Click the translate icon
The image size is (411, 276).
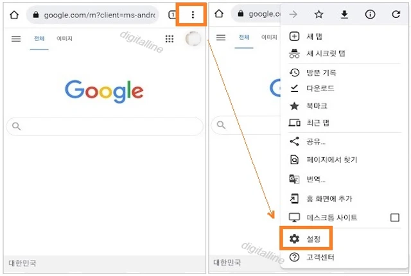tap(294, 179)
